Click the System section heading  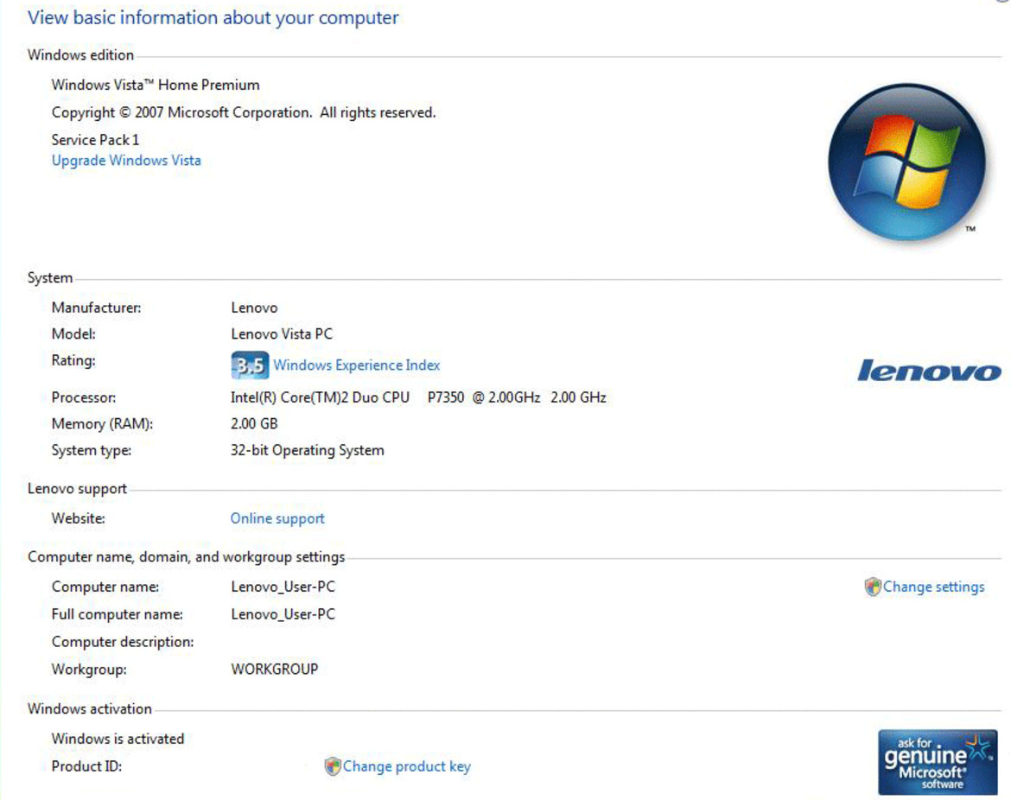coord(49,278)
